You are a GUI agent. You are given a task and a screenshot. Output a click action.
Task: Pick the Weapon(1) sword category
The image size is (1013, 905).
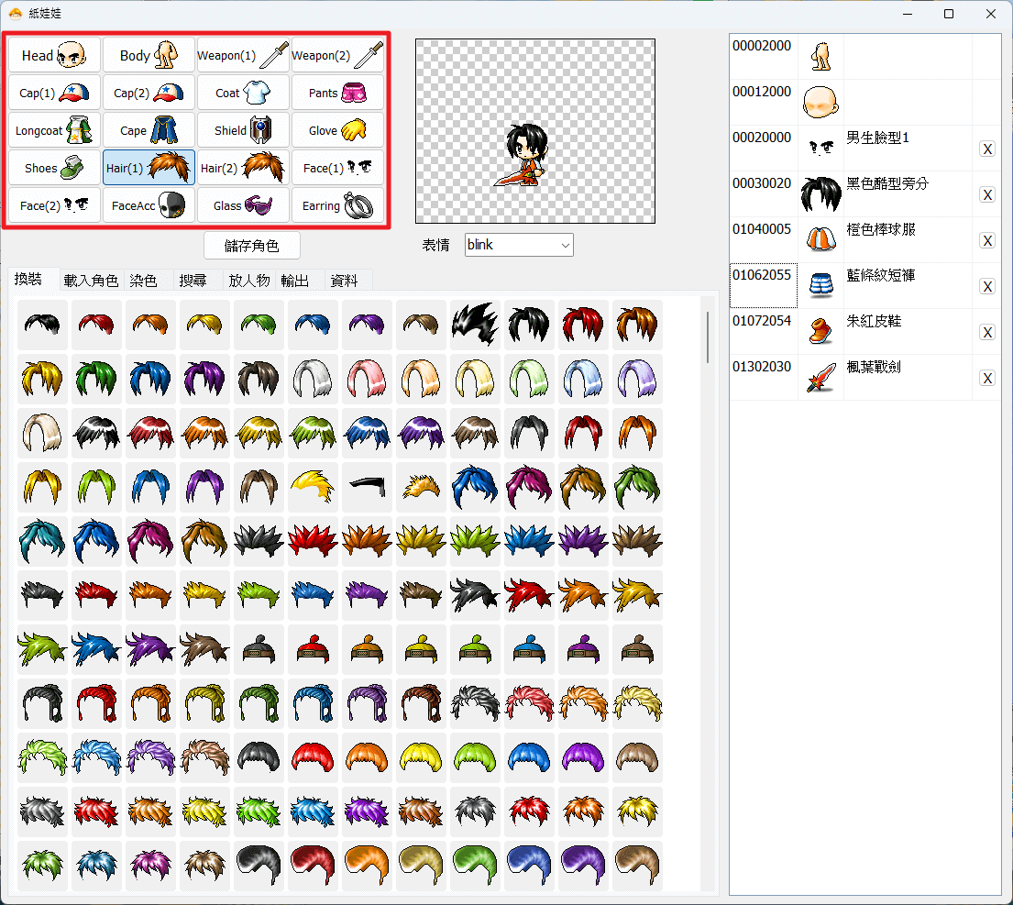click(x=243, y=55)
